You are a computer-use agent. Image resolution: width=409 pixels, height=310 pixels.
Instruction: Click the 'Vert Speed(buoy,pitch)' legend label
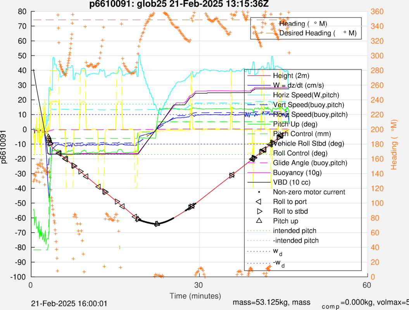click(x=309, y=105)
